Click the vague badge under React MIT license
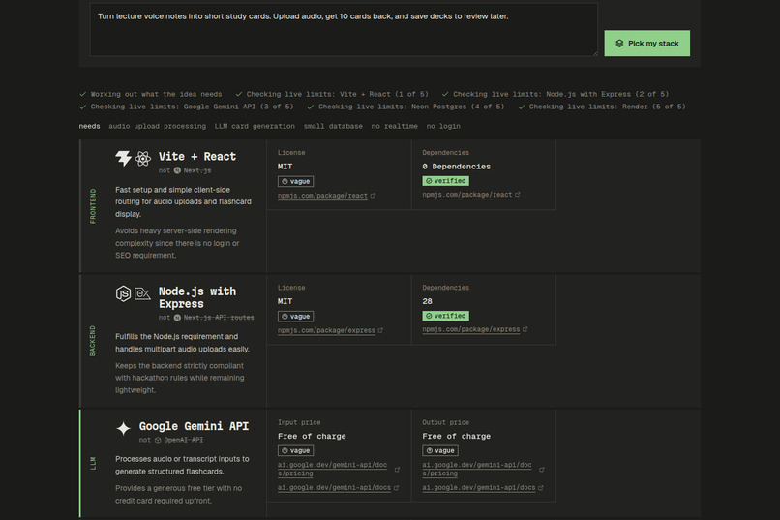780x520 pixels. click(x=295, y=182)
